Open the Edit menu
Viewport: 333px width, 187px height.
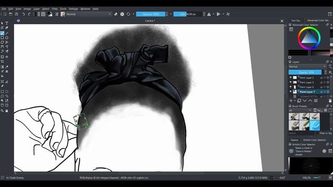(10, 9)
